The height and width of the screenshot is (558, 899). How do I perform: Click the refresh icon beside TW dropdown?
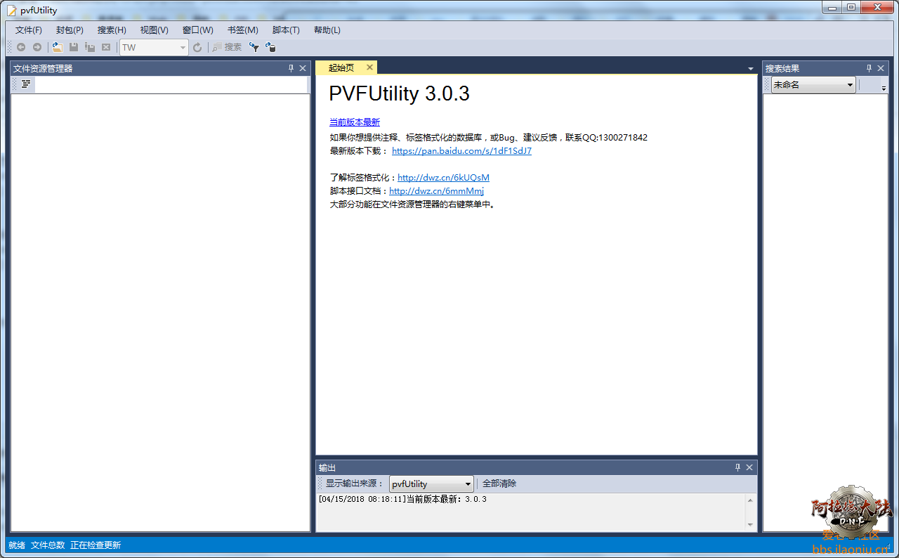click(197, 47)
